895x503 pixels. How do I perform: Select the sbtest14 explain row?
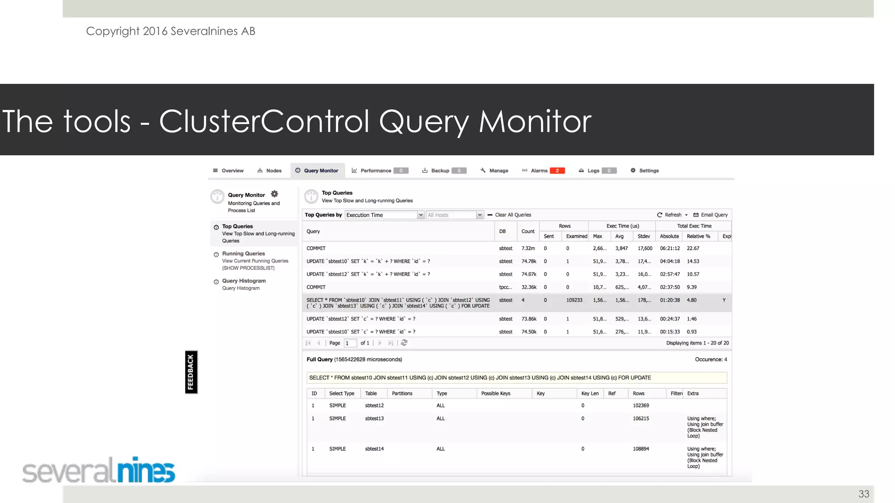[x=517, y=457]
